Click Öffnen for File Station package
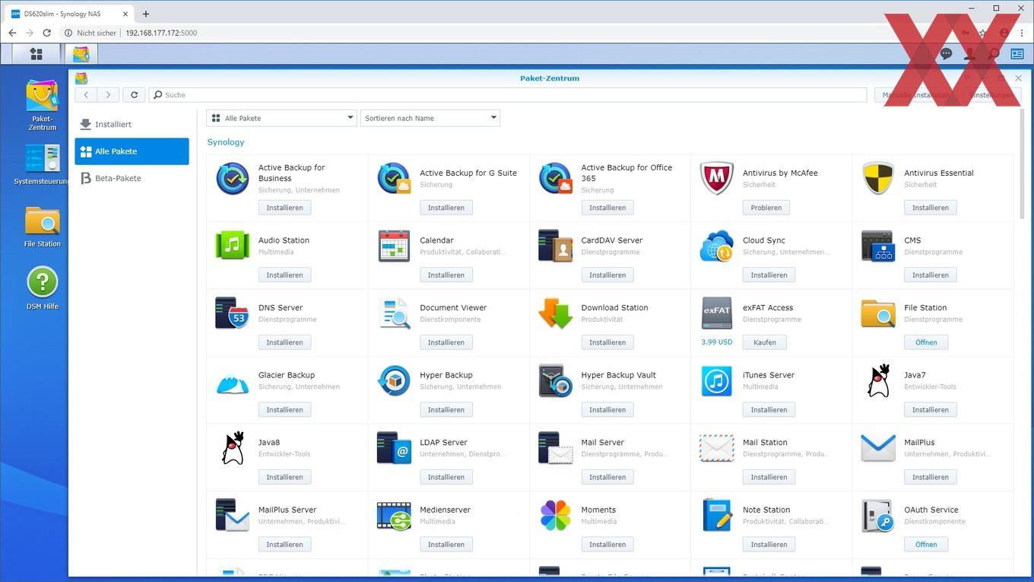Image resolution: width=1034 pixels, height=582 pixels. pos(926,342)
